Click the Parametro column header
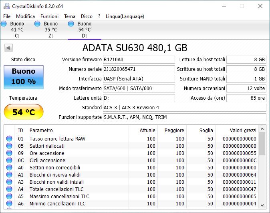Viewport: 270px width, 213px height. (x=78, y=131)
